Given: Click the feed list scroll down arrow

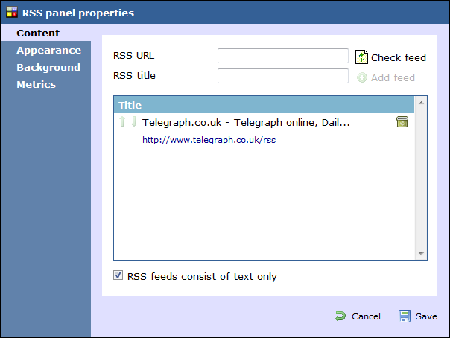Looking at the screenshot, I should pos(421,253).
